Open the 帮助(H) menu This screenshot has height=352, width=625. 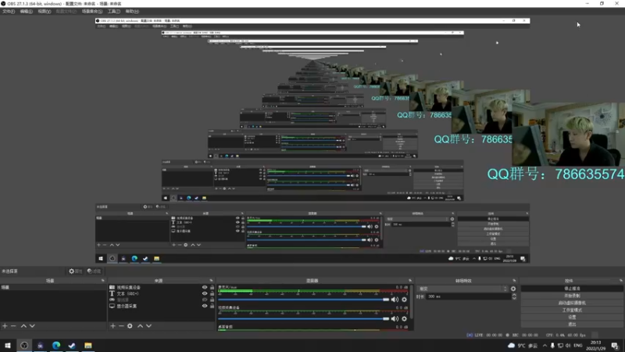click(132, 12)
